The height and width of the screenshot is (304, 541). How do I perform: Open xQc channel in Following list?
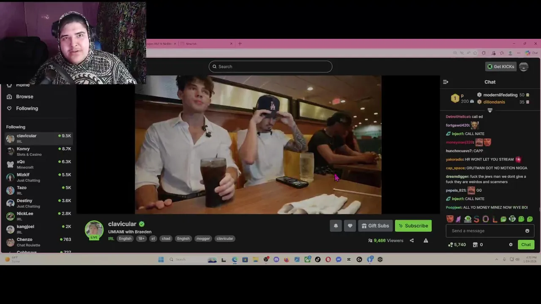click(38, 164)
